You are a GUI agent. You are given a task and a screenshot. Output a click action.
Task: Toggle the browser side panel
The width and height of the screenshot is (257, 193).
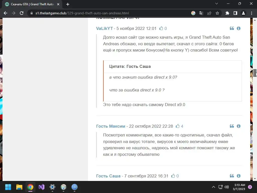tap(235, 13)
